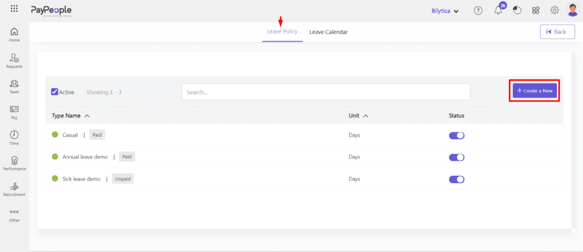Screen dimensions: 583x252
Task: Open the settings gear icon
Action: 555,10
